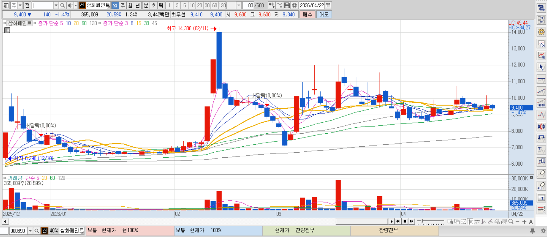The width and height of the screenshot is (547, 237).
Task: Click the 삼화페인트 label in the bottom bar
Action: pyautogui.click(x=72, y=231)
